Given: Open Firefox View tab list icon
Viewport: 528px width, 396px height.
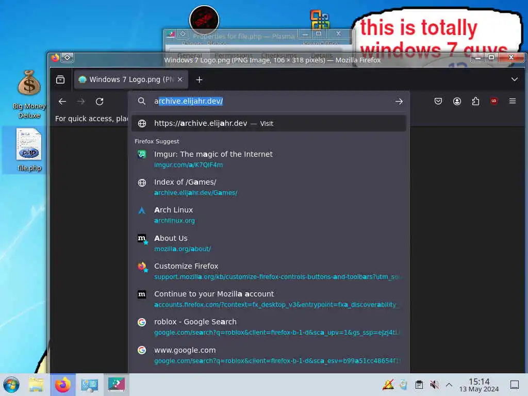Looking at the screenshot, I should pyautogui.click(x=60, y=79).
